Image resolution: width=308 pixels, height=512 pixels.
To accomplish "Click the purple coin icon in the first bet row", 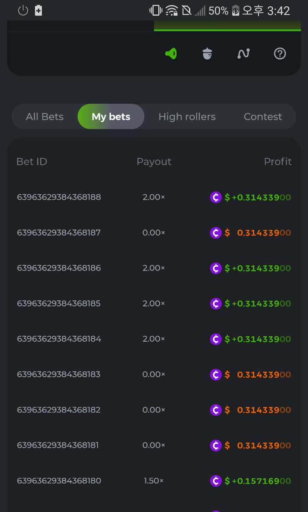I will [216, 197].
